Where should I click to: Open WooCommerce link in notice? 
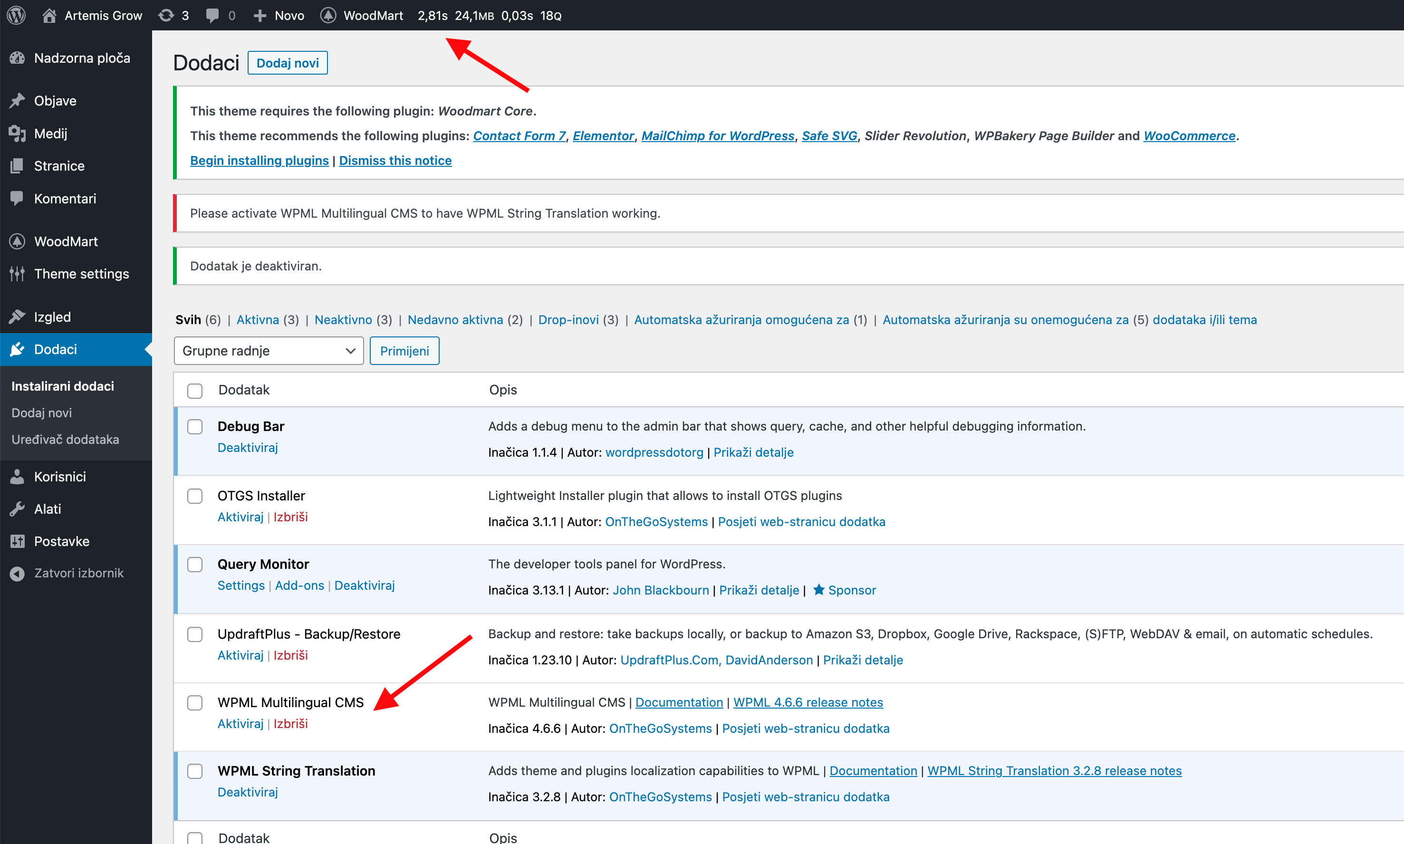click(1190, 136)
